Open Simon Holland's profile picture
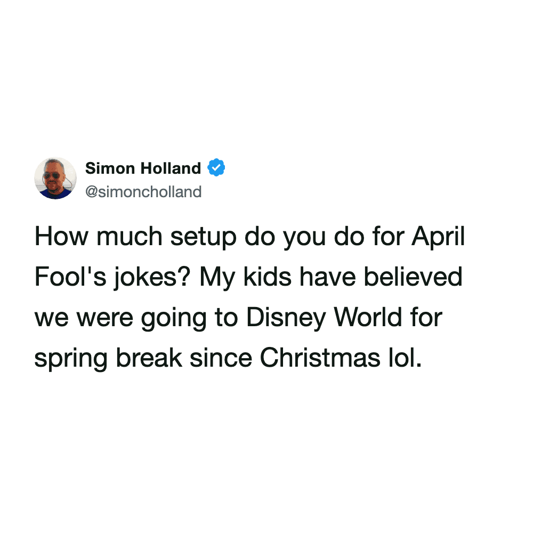Image resolution: width=533 pixels, height=533 pixels. [x=55, y=178]
